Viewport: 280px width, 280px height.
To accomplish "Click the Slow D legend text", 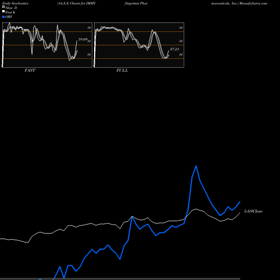I will point(11,8).
